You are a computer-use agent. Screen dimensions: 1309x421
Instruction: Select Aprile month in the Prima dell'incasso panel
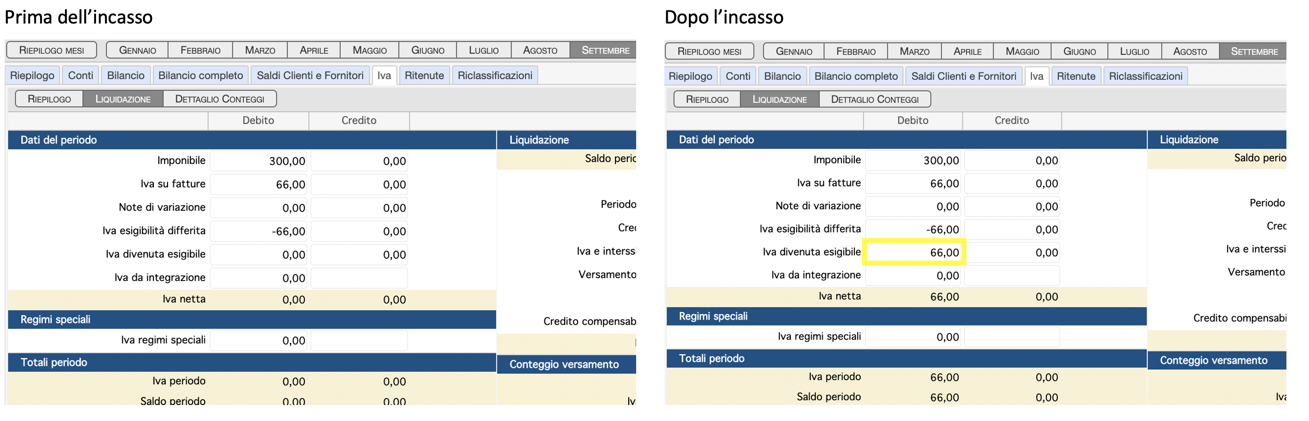313,50
